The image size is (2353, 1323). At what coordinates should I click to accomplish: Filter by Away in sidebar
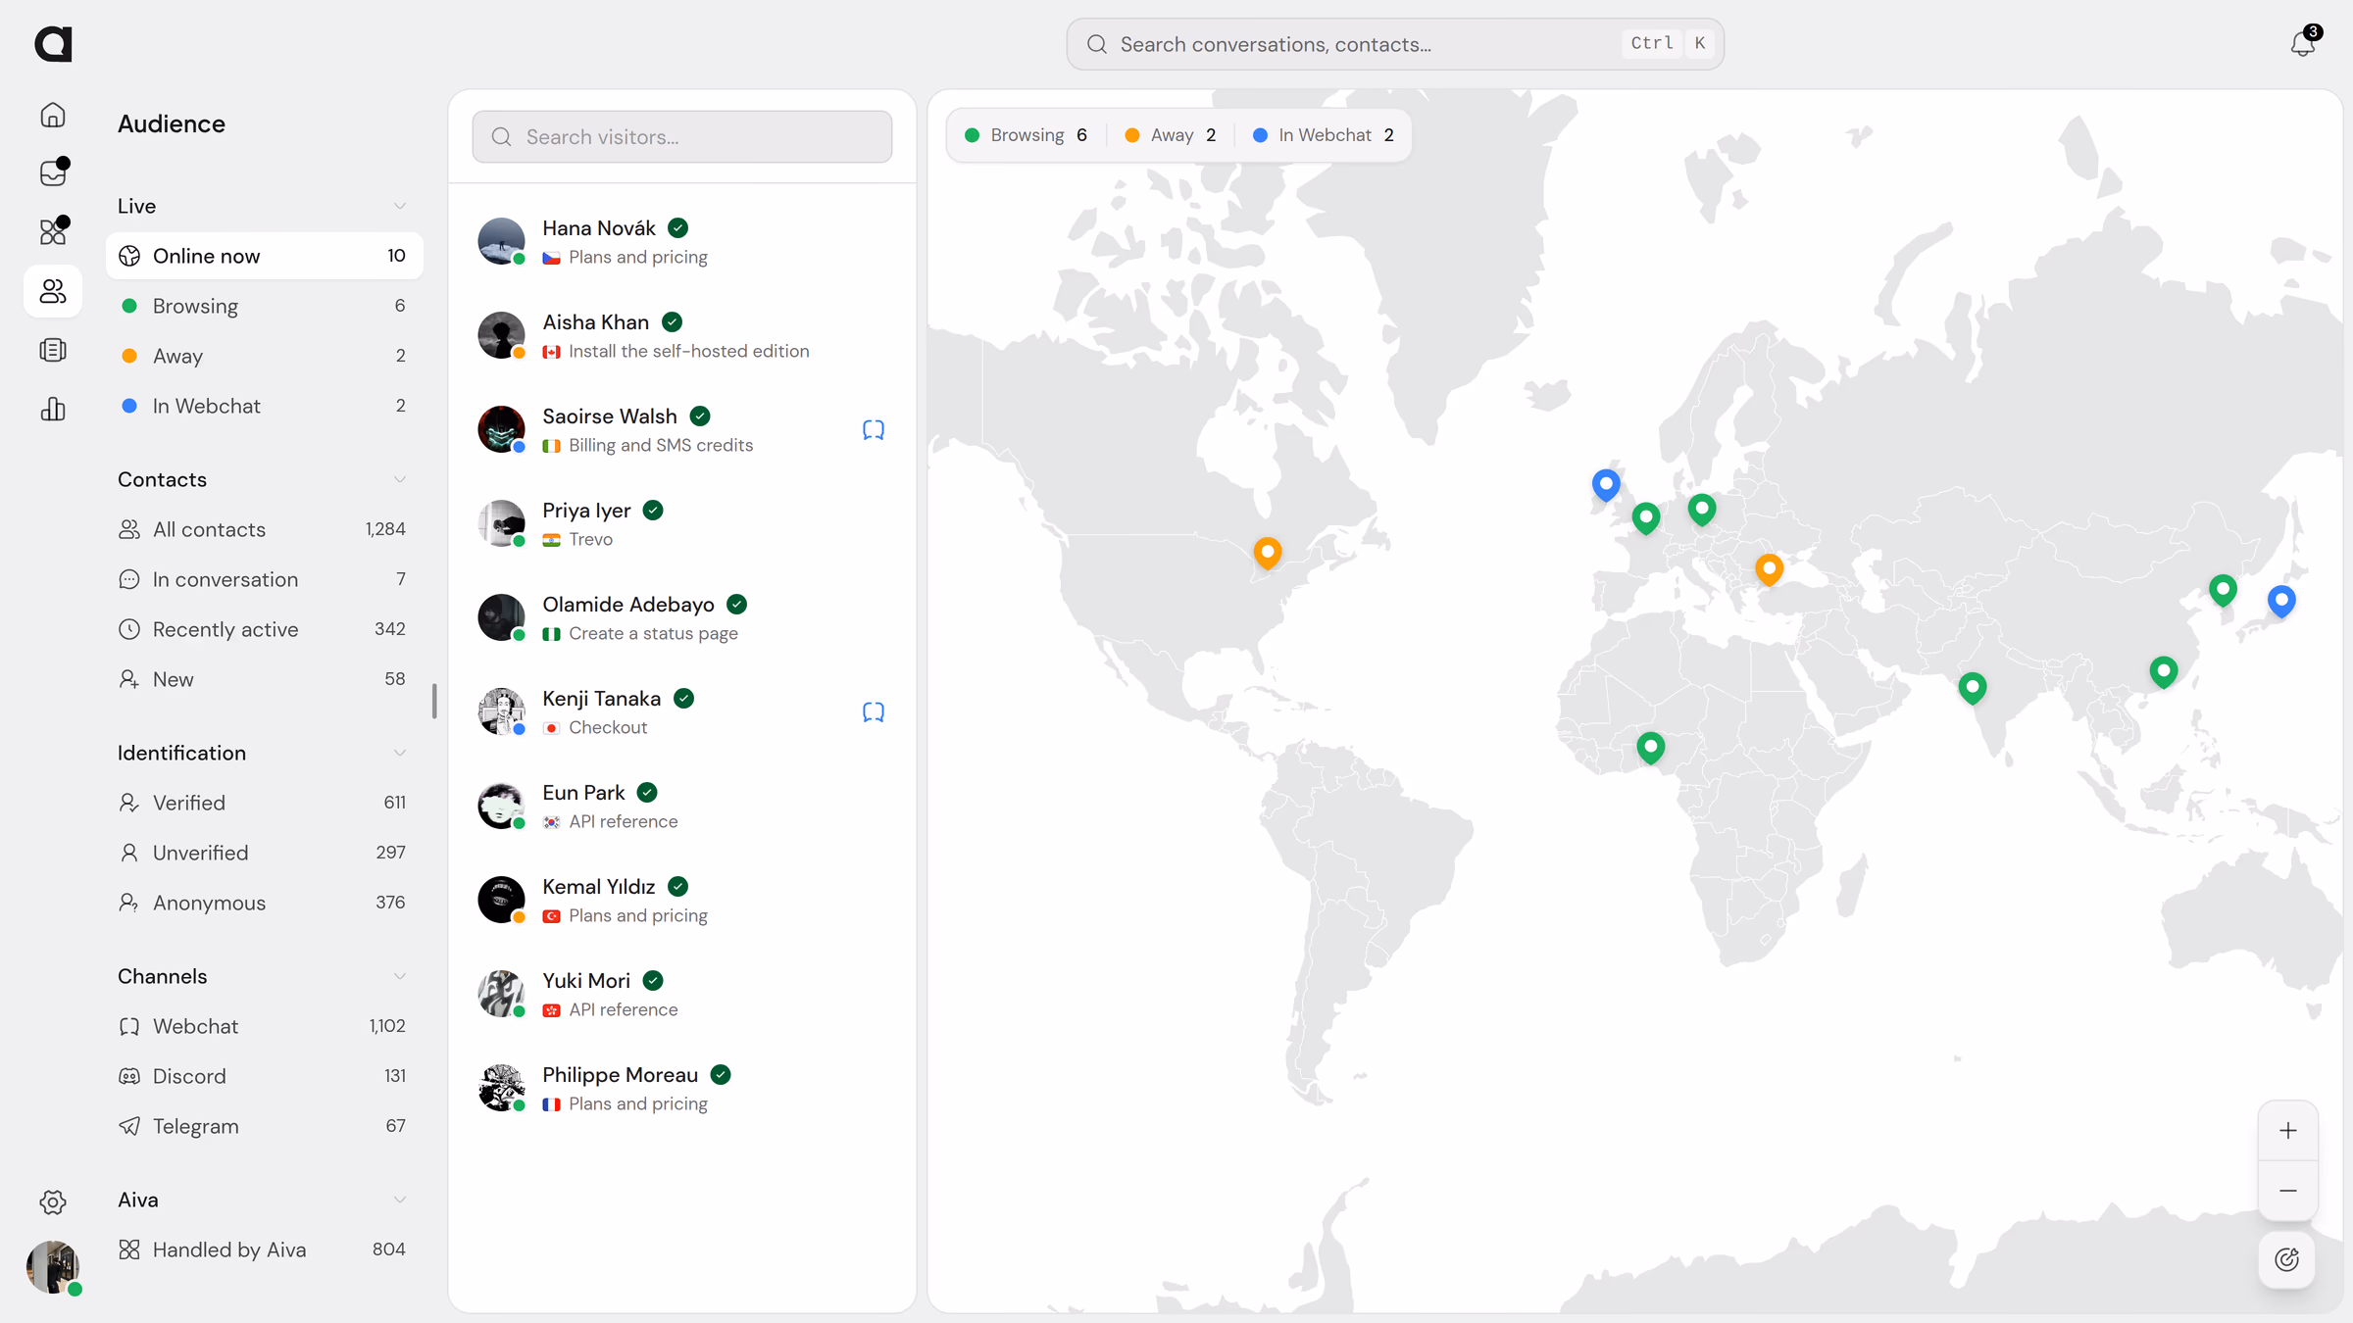(x=264, y=356)
